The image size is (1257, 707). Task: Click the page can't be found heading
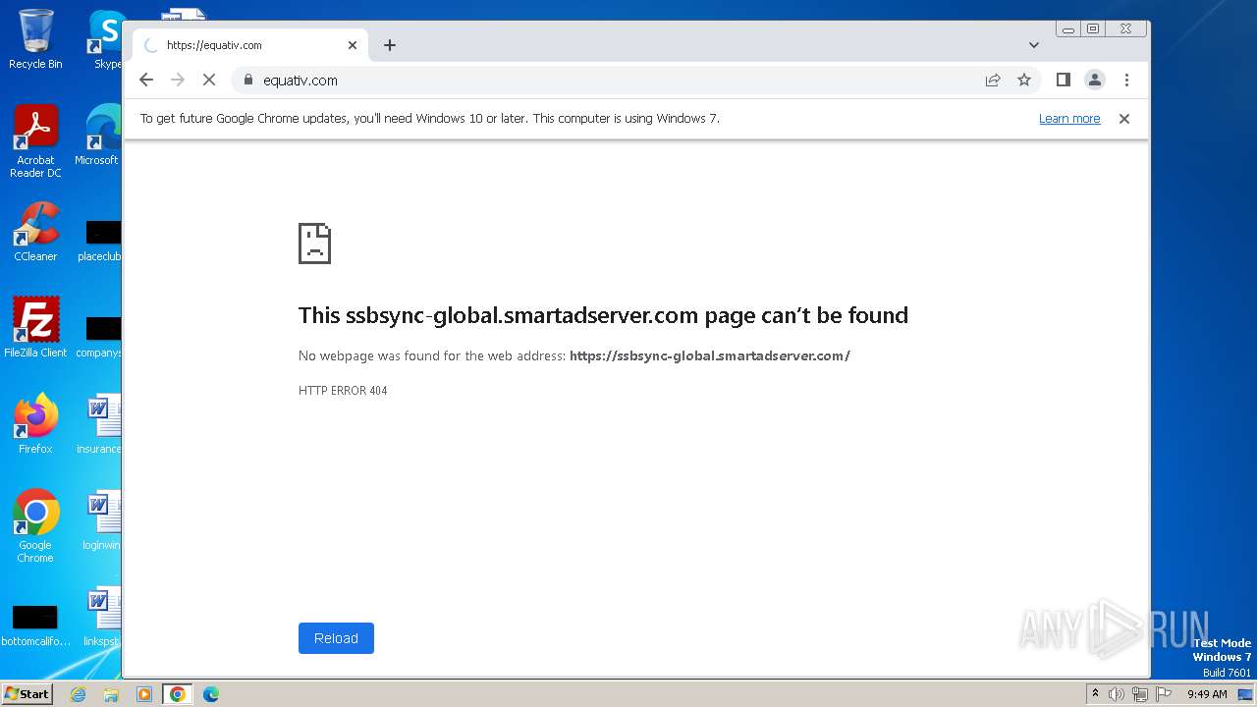pos(603,315)
